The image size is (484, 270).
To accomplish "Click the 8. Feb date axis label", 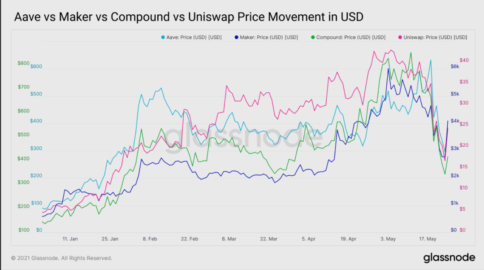I will point(150,239).
